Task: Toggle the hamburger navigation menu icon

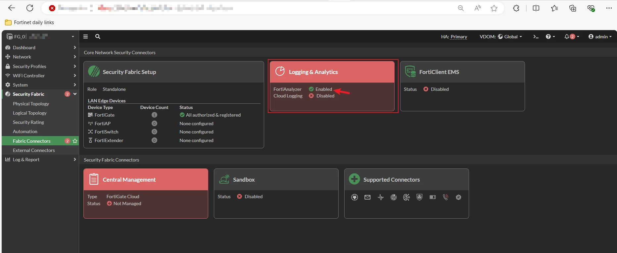Action: (x=85, y=37)
